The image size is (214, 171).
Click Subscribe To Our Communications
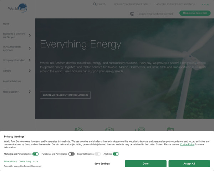point(174,4)
